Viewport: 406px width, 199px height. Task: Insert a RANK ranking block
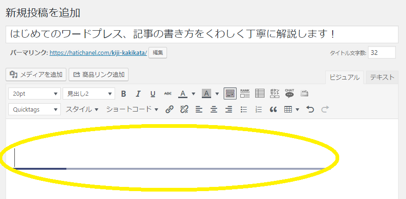245,93
